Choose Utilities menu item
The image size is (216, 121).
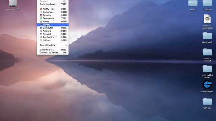(x=53, y=40)
